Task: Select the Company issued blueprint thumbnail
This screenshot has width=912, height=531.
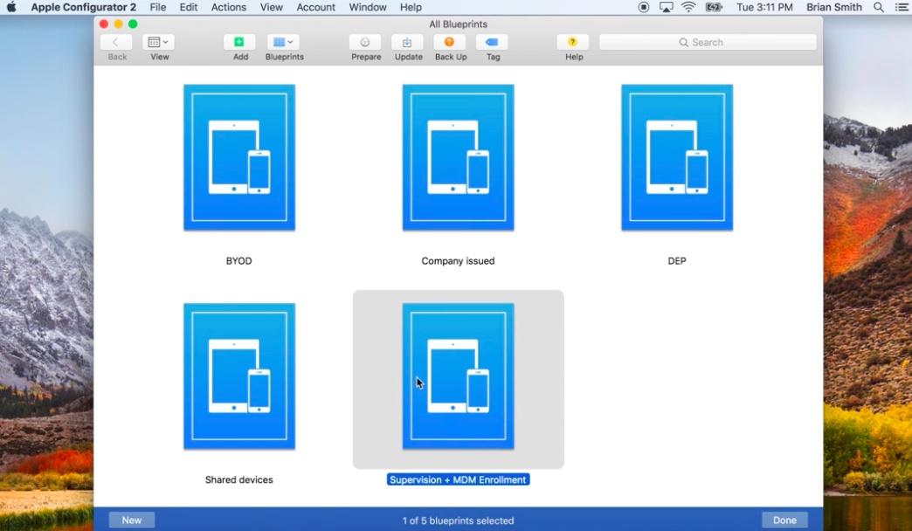Action: click(459, 157)
